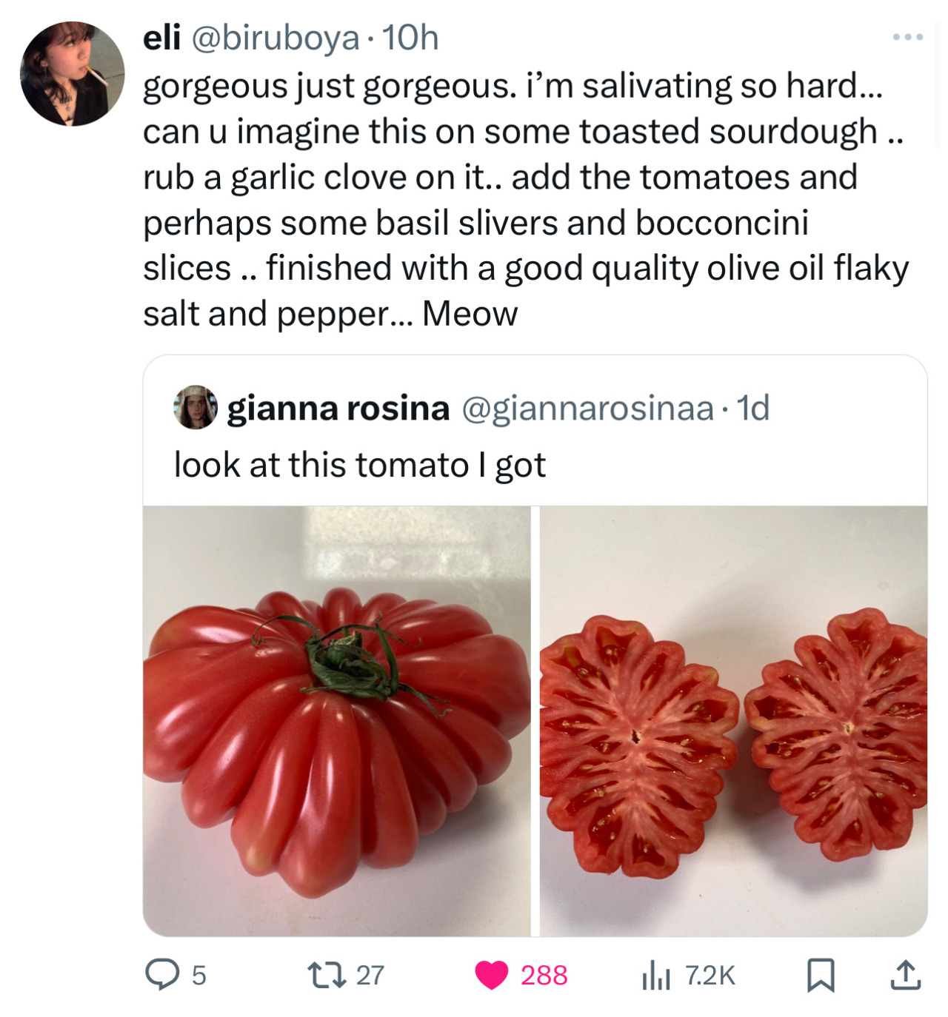This screenshot has width=948, height=1017.
Task: Visit @biruboya handle link
Action: coord(276,38)
